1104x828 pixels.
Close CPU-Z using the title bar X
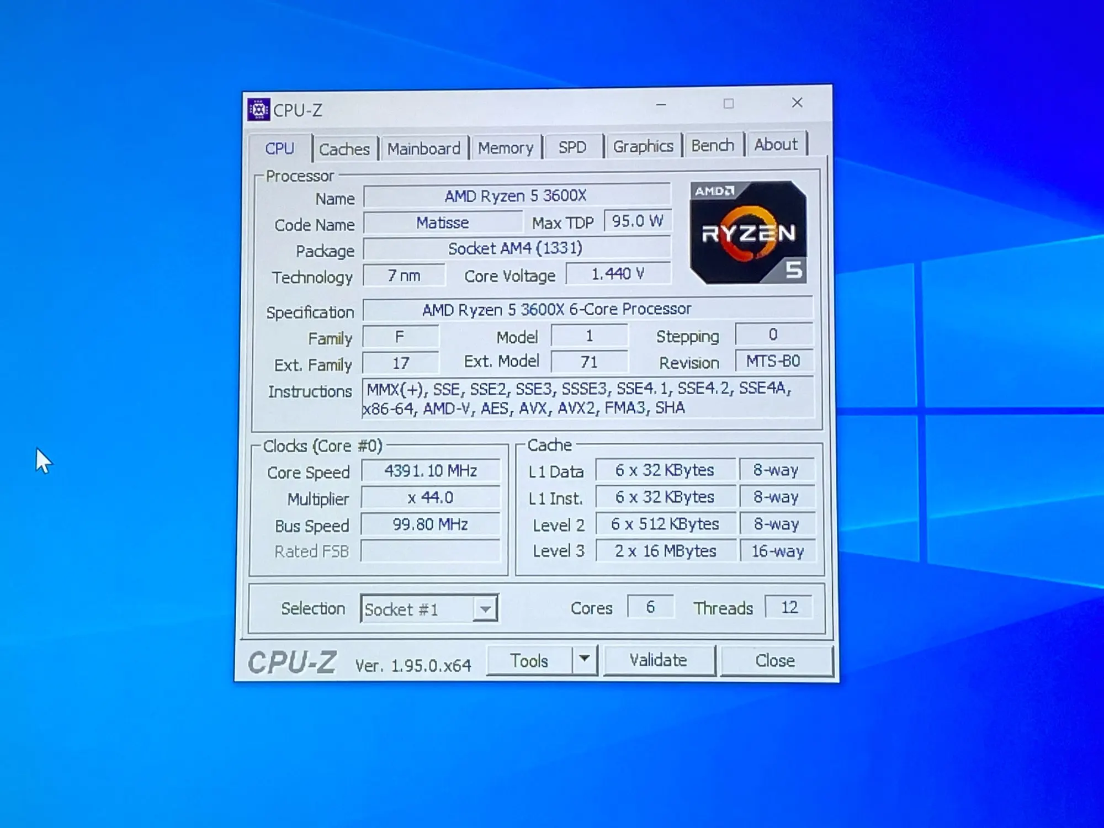click(x=797, y=103)
